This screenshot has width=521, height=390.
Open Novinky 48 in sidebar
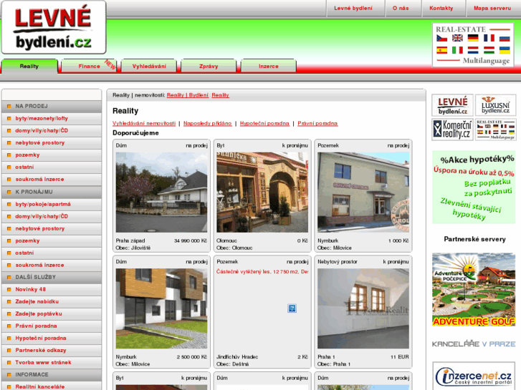point(52,289)
